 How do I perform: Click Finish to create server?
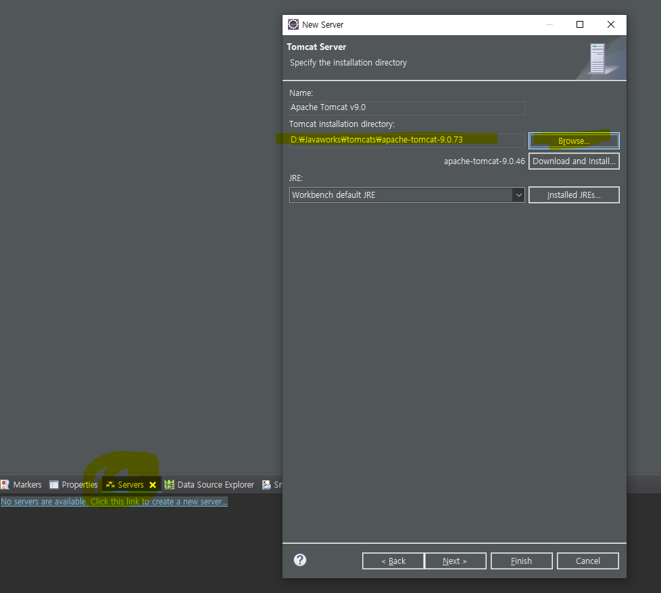(522, 561)
